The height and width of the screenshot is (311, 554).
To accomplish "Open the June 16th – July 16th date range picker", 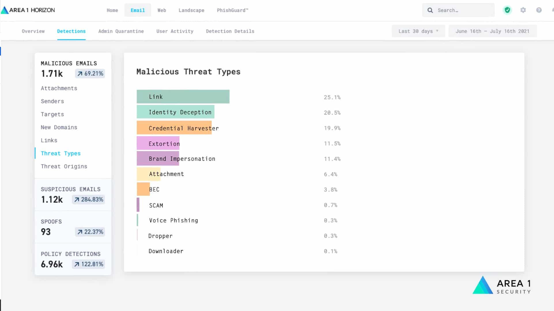I will (x=492, y=31).
